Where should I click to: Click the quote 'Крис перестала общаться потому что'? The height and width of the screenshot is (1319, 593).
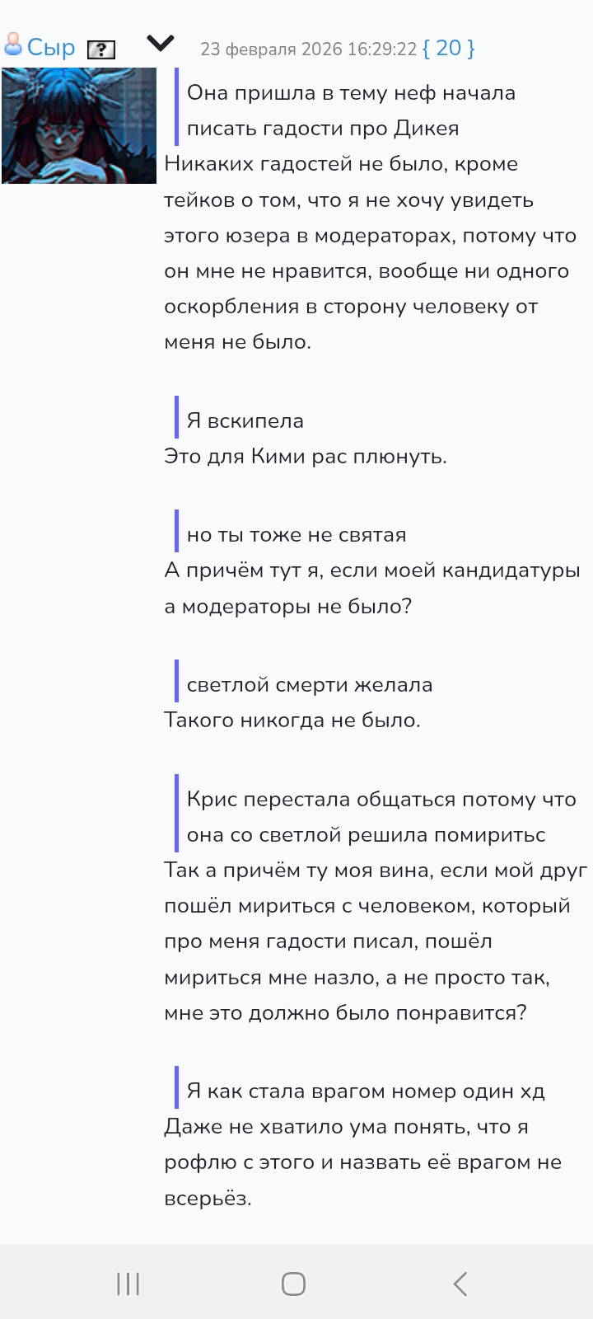(381, 817)
